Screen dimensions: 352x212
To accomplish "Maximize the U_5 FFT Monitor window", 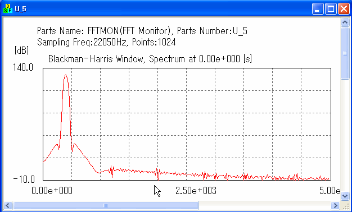I will [x=331, y=9].
